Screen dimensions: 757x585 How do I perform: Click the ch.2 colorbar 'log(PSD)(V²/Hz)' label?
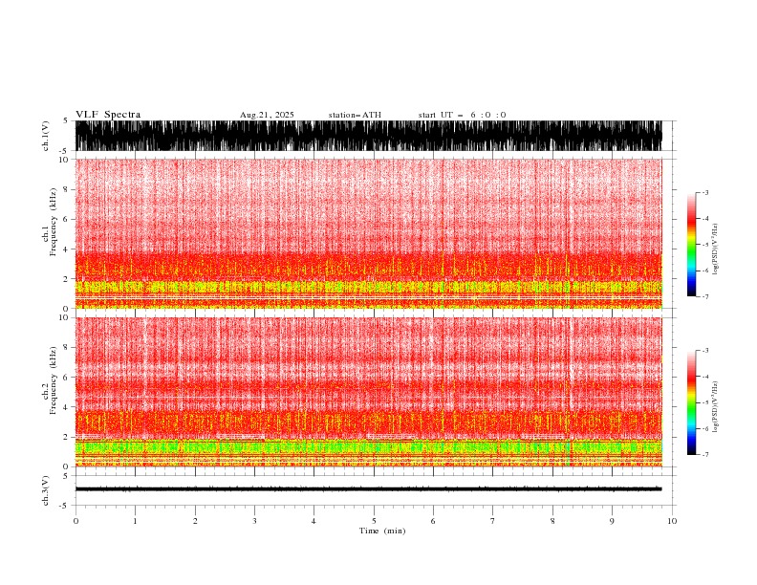(715, 407)
